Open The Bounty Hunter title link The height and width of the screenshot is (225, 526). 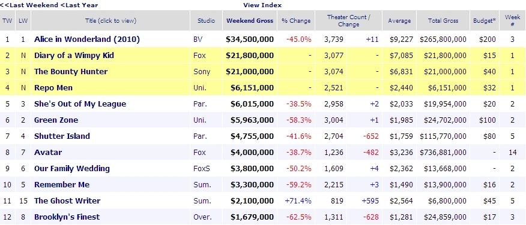point(71,72)
